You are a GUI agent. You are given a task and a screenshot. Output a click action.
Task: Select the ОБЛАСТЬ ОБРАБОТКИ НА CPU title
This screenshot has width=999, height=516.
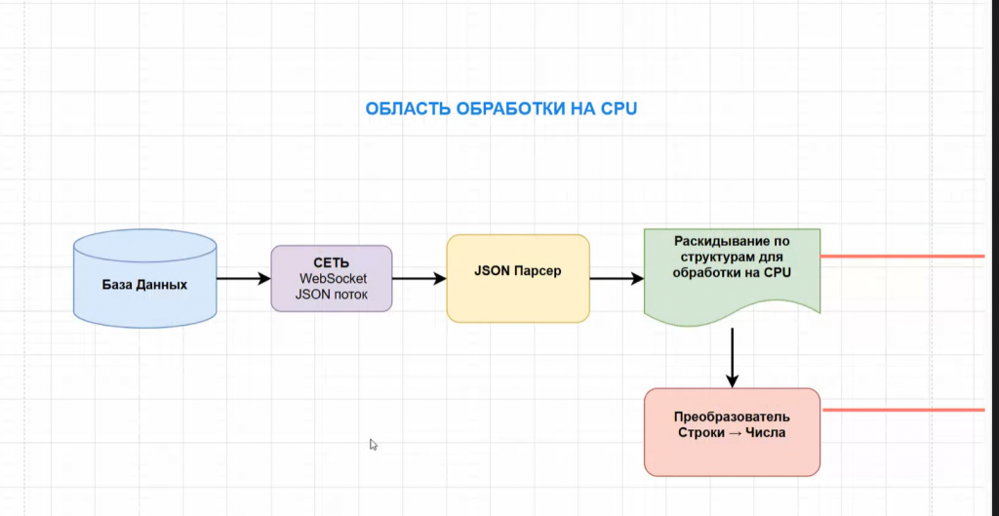click(x=500, y=108)
